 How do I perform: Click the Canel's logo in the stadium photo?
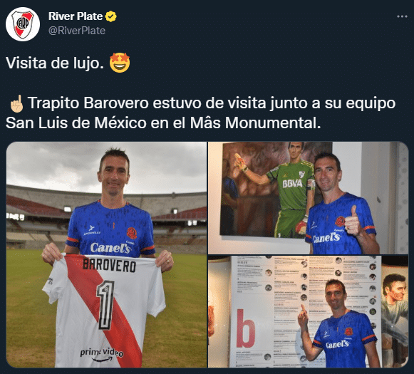[110, 248]
